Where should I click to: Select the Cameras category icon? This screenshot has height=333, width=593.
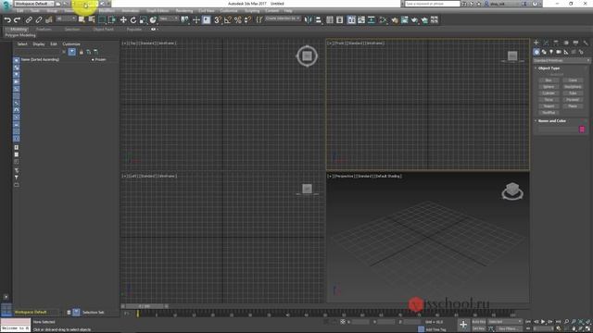(559, 52)
